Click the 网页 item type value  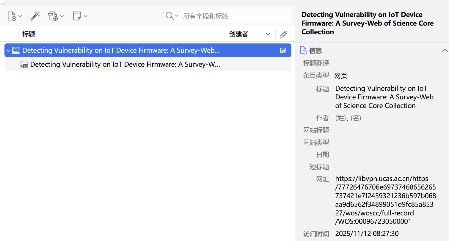341,76
